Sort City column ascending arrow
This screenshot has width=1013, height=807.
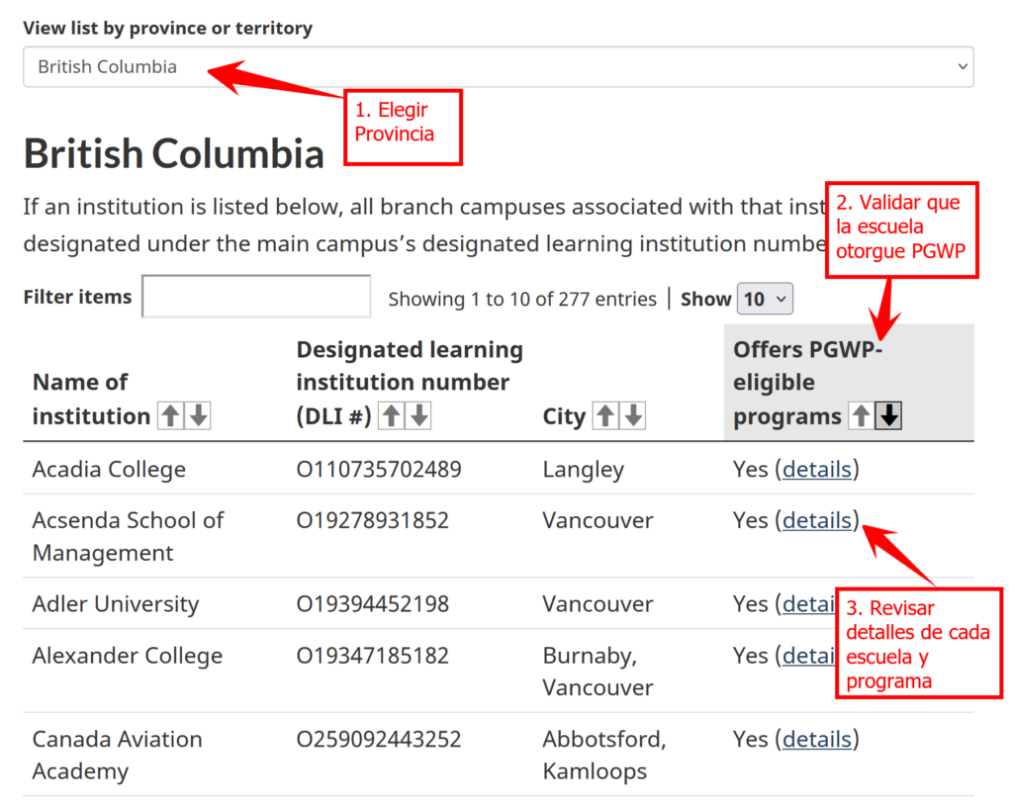[604, 416]
